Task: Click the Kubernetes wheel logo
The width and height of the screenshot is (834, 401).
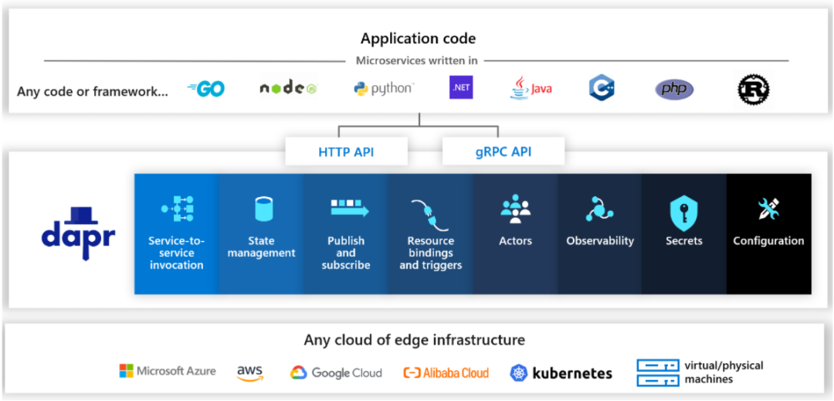Action: [519, 373]
